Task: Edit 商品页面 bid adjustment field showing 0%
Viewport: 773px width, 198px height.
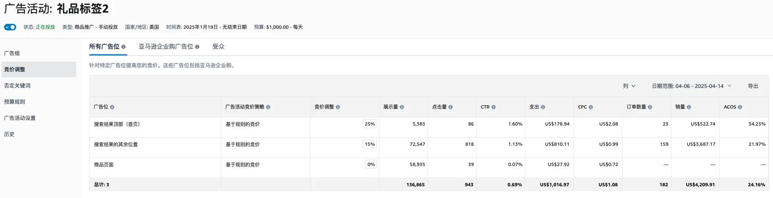Action: (x=371, y=165)
